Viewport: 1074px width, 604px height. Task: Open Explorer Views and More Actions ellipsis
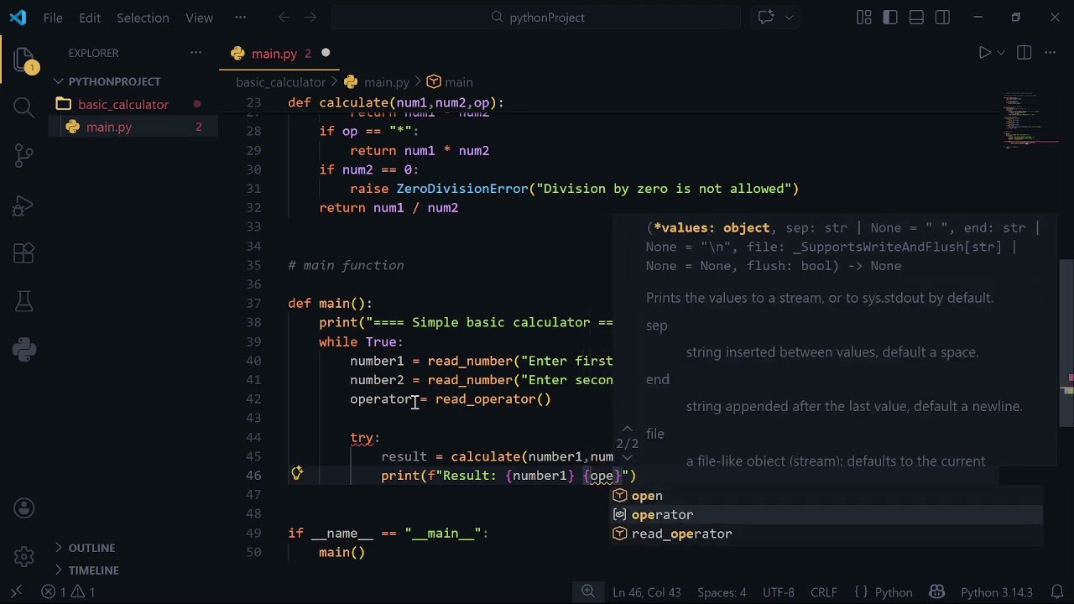click(x=196, y=53)
